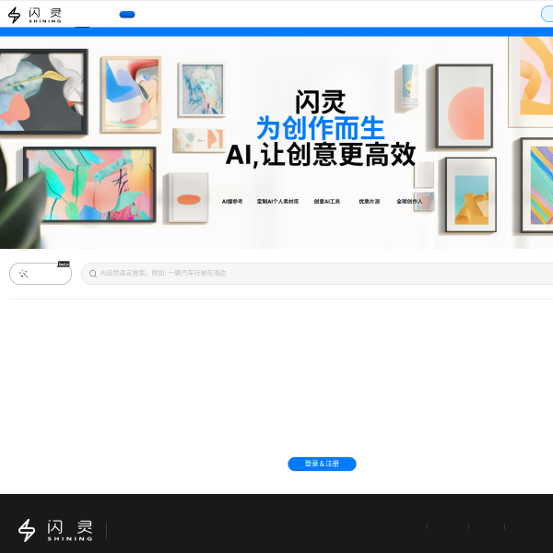Screen dimensions: 553x553
Task: Click the '定制AI个人素材库' hero label
Action: tap(277, 201)
